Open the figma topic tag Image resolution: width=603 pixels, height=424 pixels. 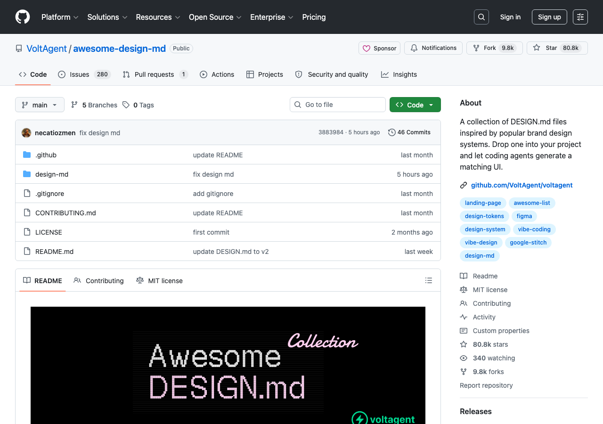[x=524, y=216]
